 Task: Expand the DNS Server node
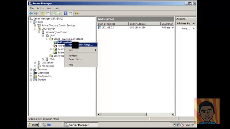[35, 63]
